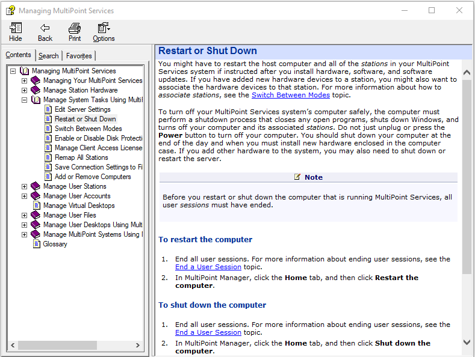Screen dimensions: 475x357
Task: Expand the Manage User Stations node
Action: tap(24, 187)
